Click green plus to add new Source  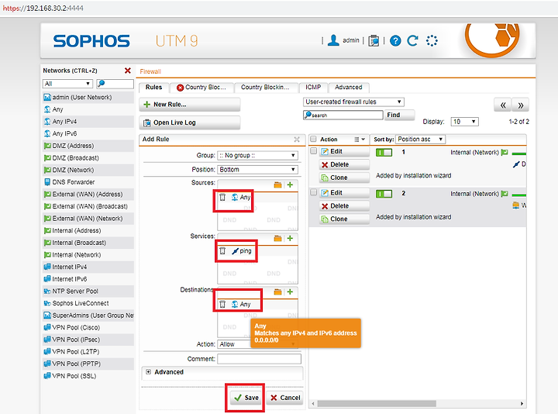[x=290, y=185]
